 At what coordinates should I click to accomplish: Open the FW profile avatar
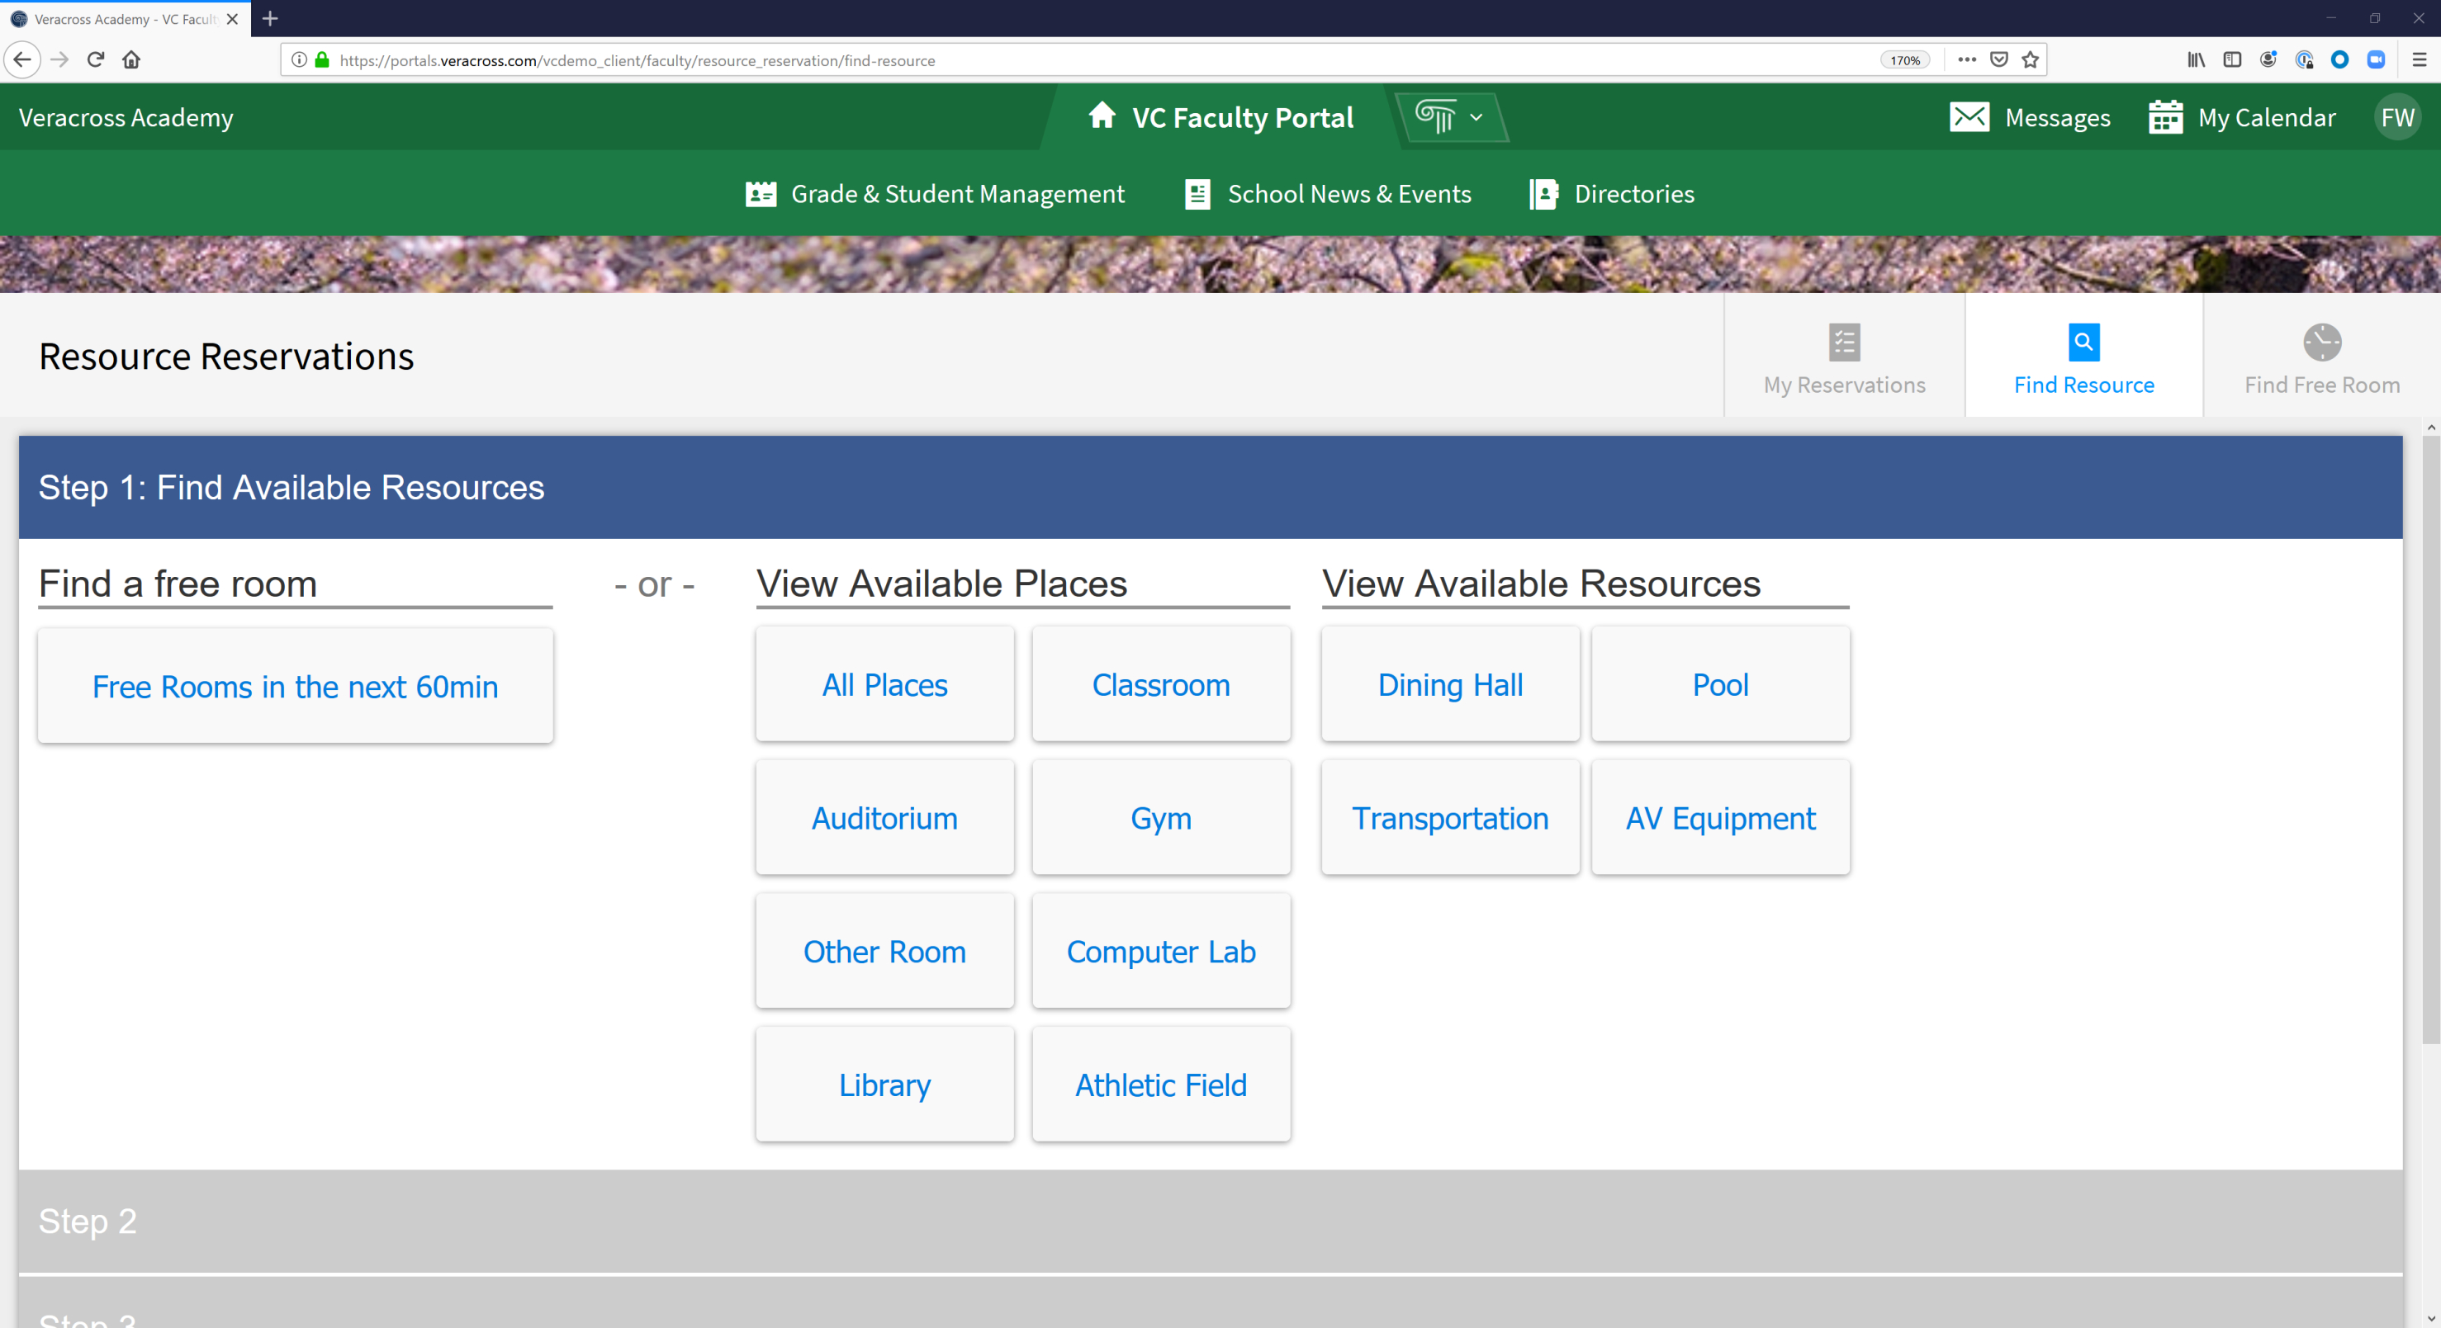[x=2397, y=116]
